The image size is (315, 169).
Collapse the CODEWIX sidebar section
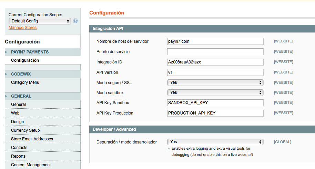coord(21,74)
